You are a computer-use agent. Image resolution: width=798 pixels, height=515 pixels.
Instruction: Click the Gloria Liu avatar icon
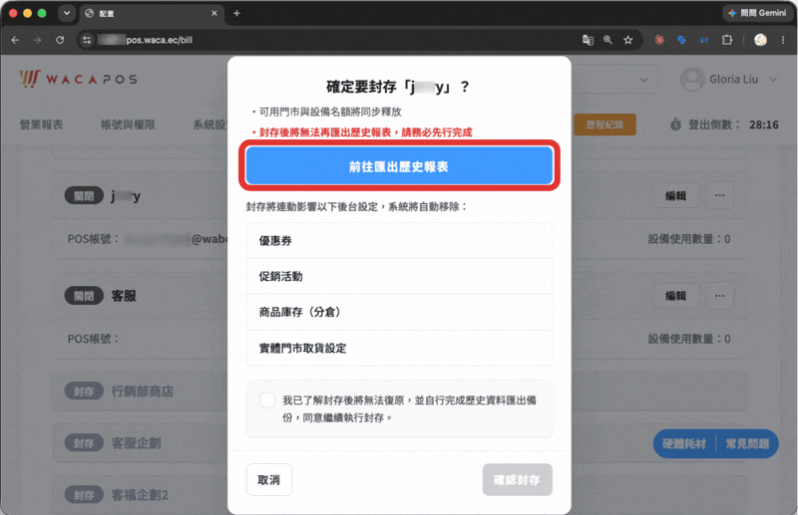(x=692, y=80)
